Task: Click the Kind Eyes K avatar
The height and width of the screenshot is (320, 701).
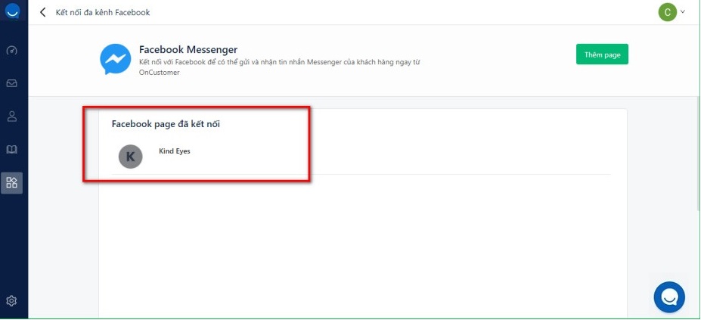Action: [131, 157]
